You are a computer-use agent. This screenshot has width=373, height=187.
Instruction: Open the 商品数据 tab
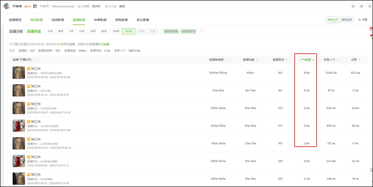36,20
